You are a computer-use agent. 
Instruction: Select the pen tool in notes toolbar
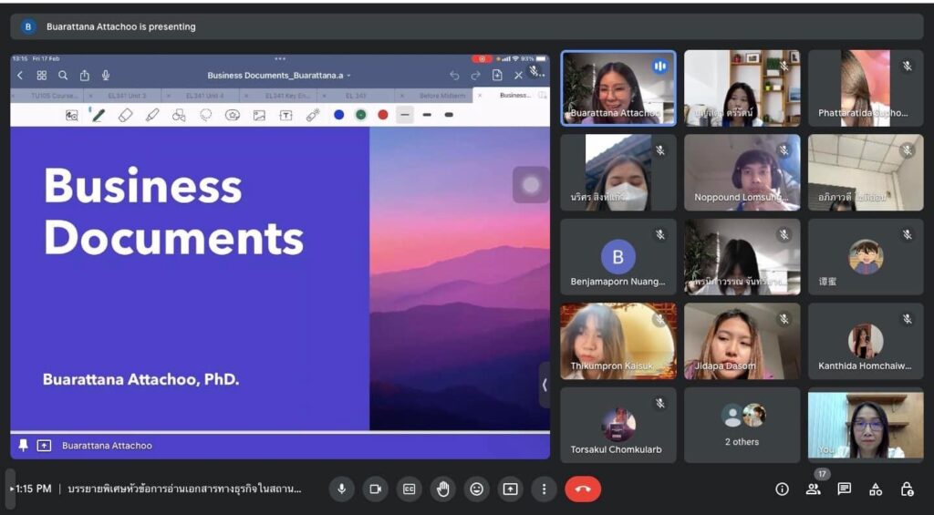[x=99, y=115]
